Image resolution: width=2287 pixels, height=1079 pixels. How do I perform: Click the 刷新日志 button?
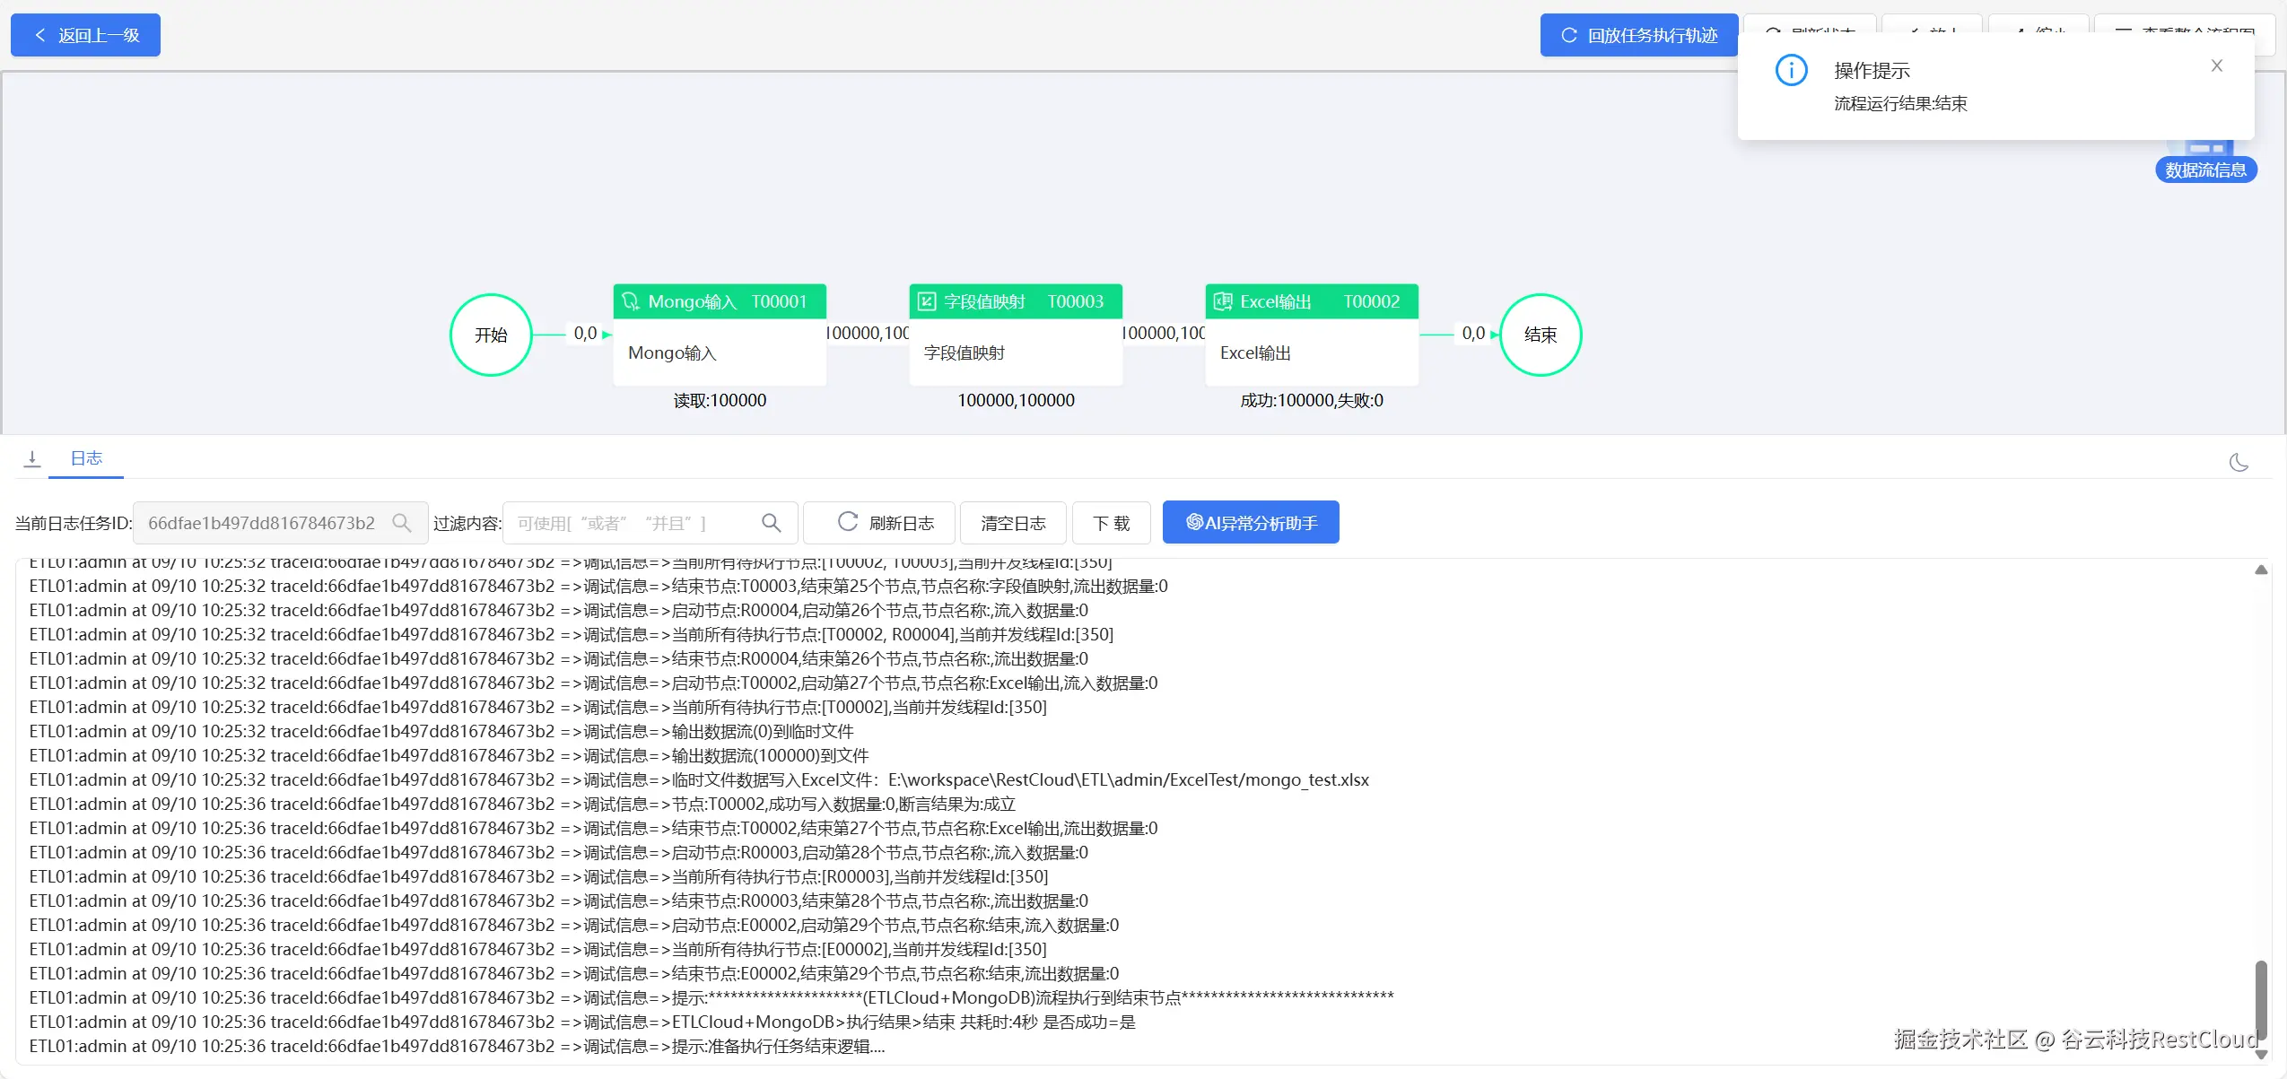coord(879,523)
